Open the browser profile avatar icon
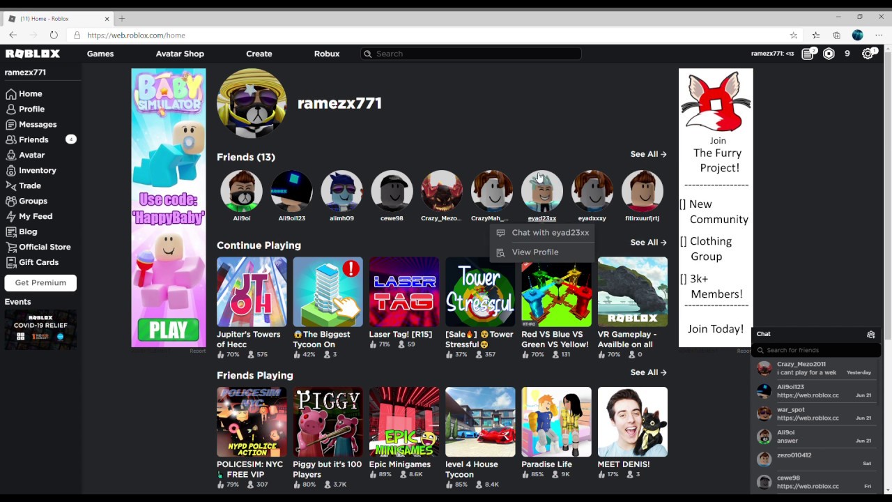 pos(858,35)
